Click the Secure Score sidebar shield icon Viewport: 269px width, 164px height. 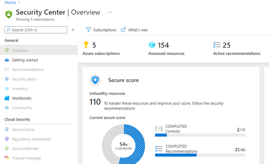7,129
